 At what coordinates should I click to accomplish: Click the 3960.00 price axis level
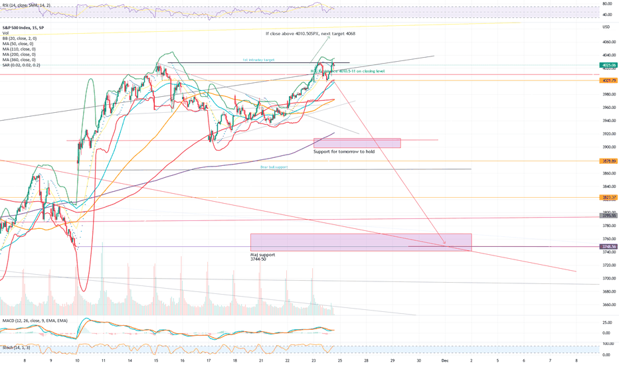coord(609,108)
